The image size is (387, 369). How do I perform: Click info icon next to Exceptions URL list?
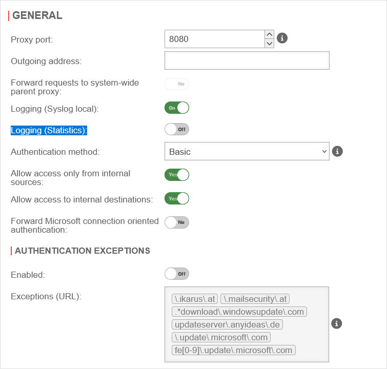[x=336, y=323]
